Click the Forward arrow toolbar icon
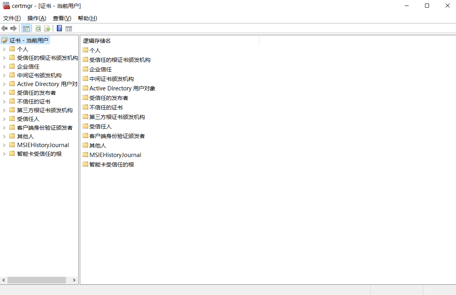456x295 pixels. coord(14,28)
